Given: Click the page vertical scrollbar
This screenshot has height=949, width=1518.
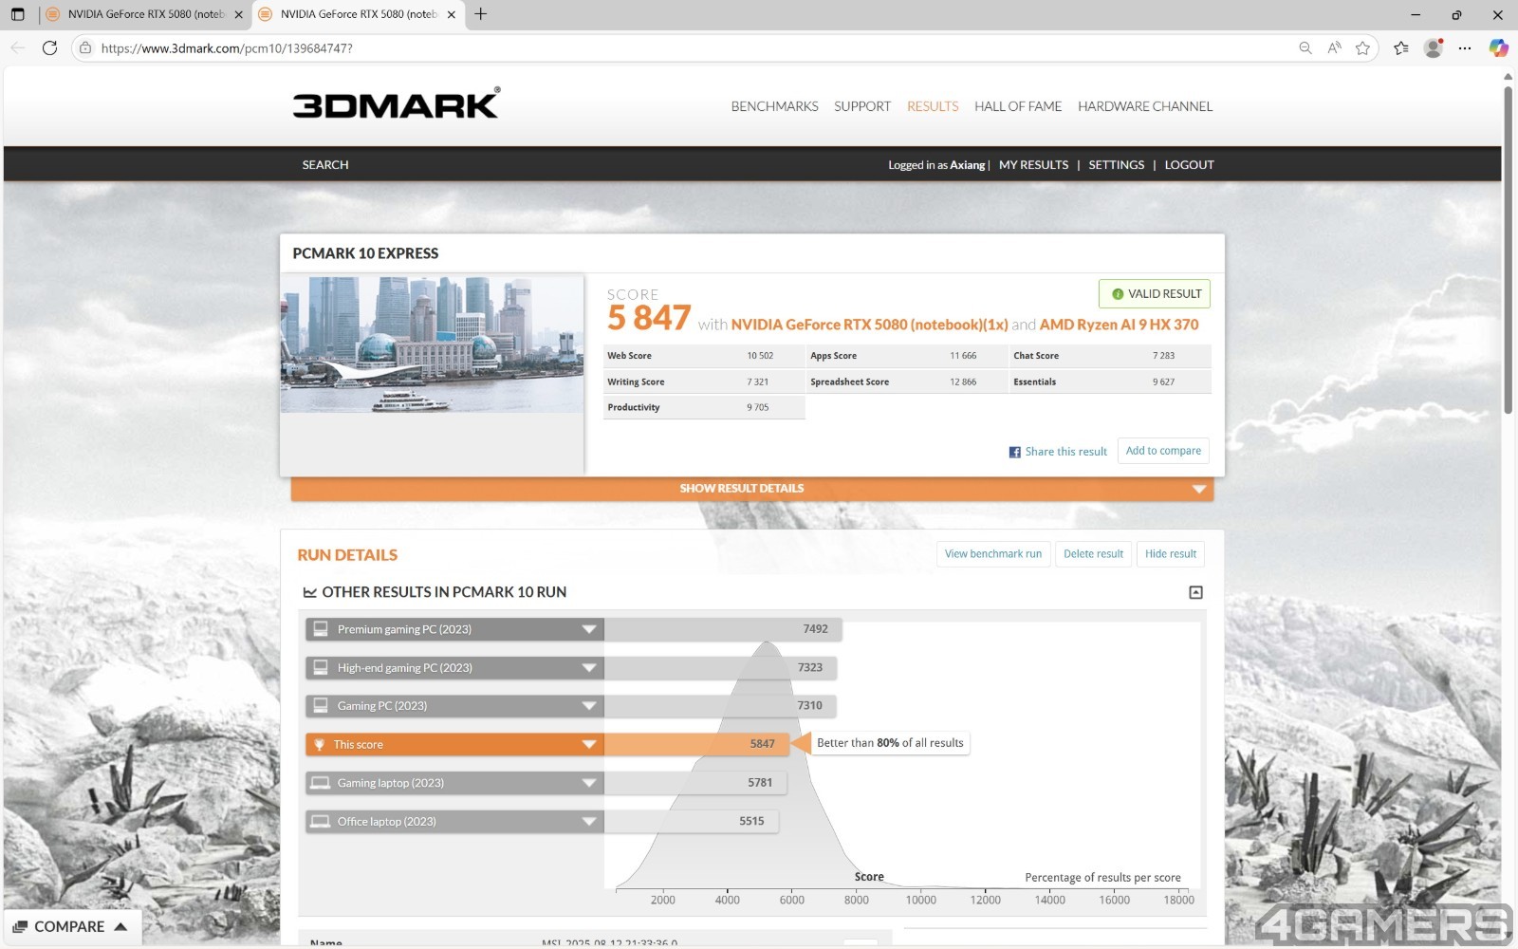Looking at the screenshot, I should click(x=1508, y=251).
